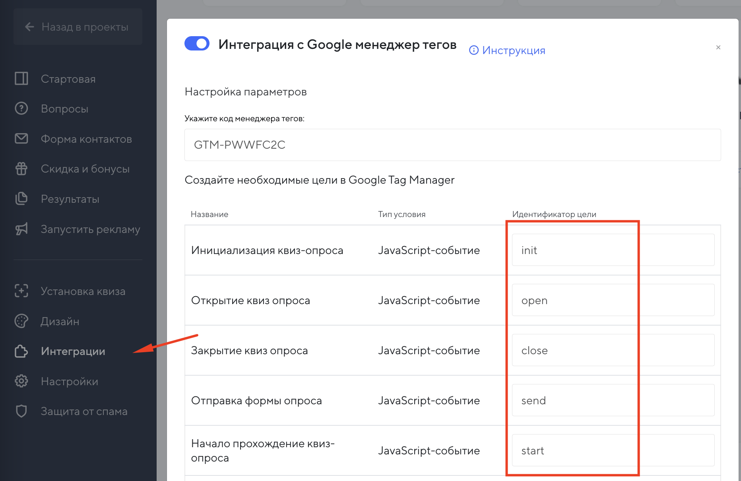Click the Дизайн palette icon

click(x=21, y=321)
